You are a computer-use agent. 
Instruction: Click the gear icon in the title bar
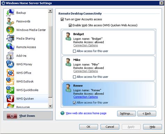(x=3, y=3)
